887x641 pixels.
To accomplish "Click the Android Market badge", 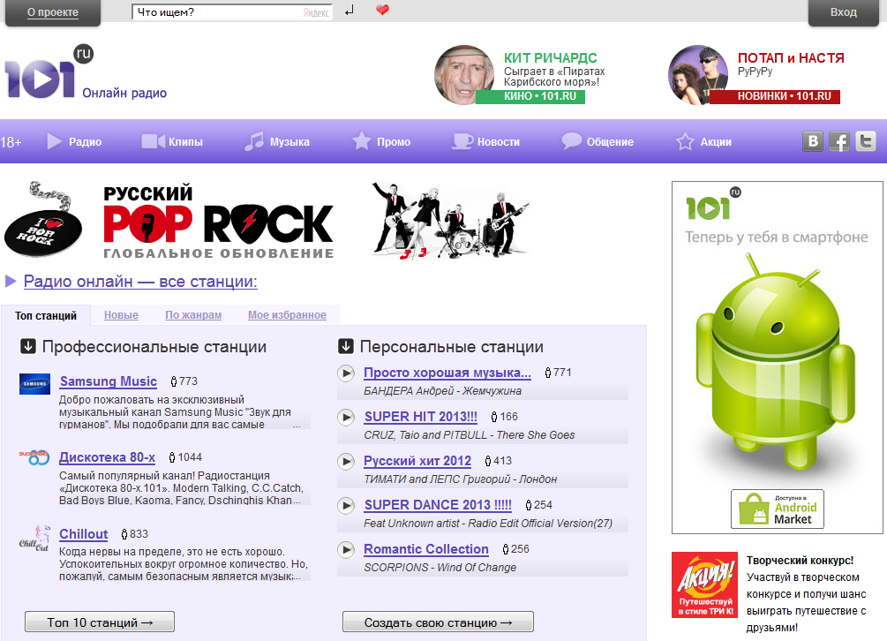I will pos(778,509).
